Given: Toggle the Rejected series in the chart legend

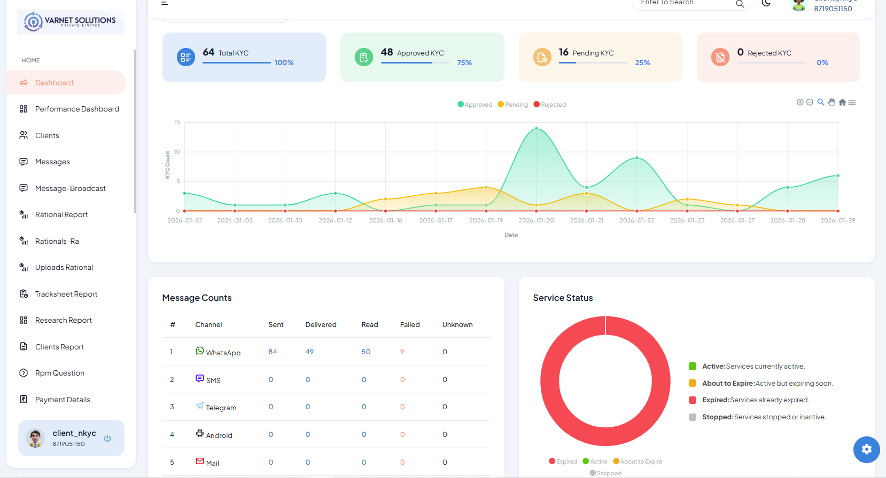Looking at the screenshot, I should 549,105.
